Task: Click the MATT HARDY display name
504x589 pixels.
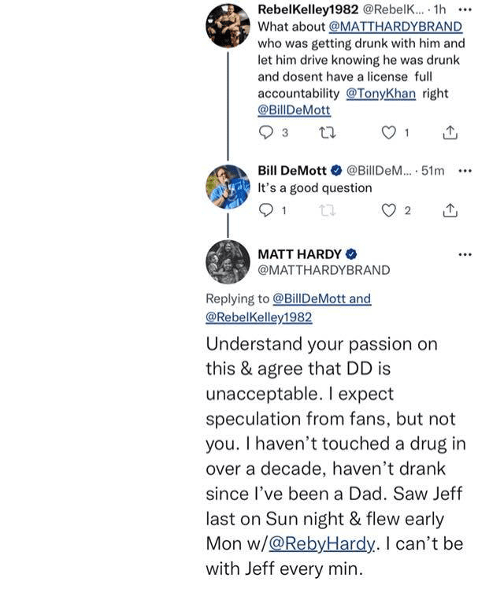Action: [299, 254]
